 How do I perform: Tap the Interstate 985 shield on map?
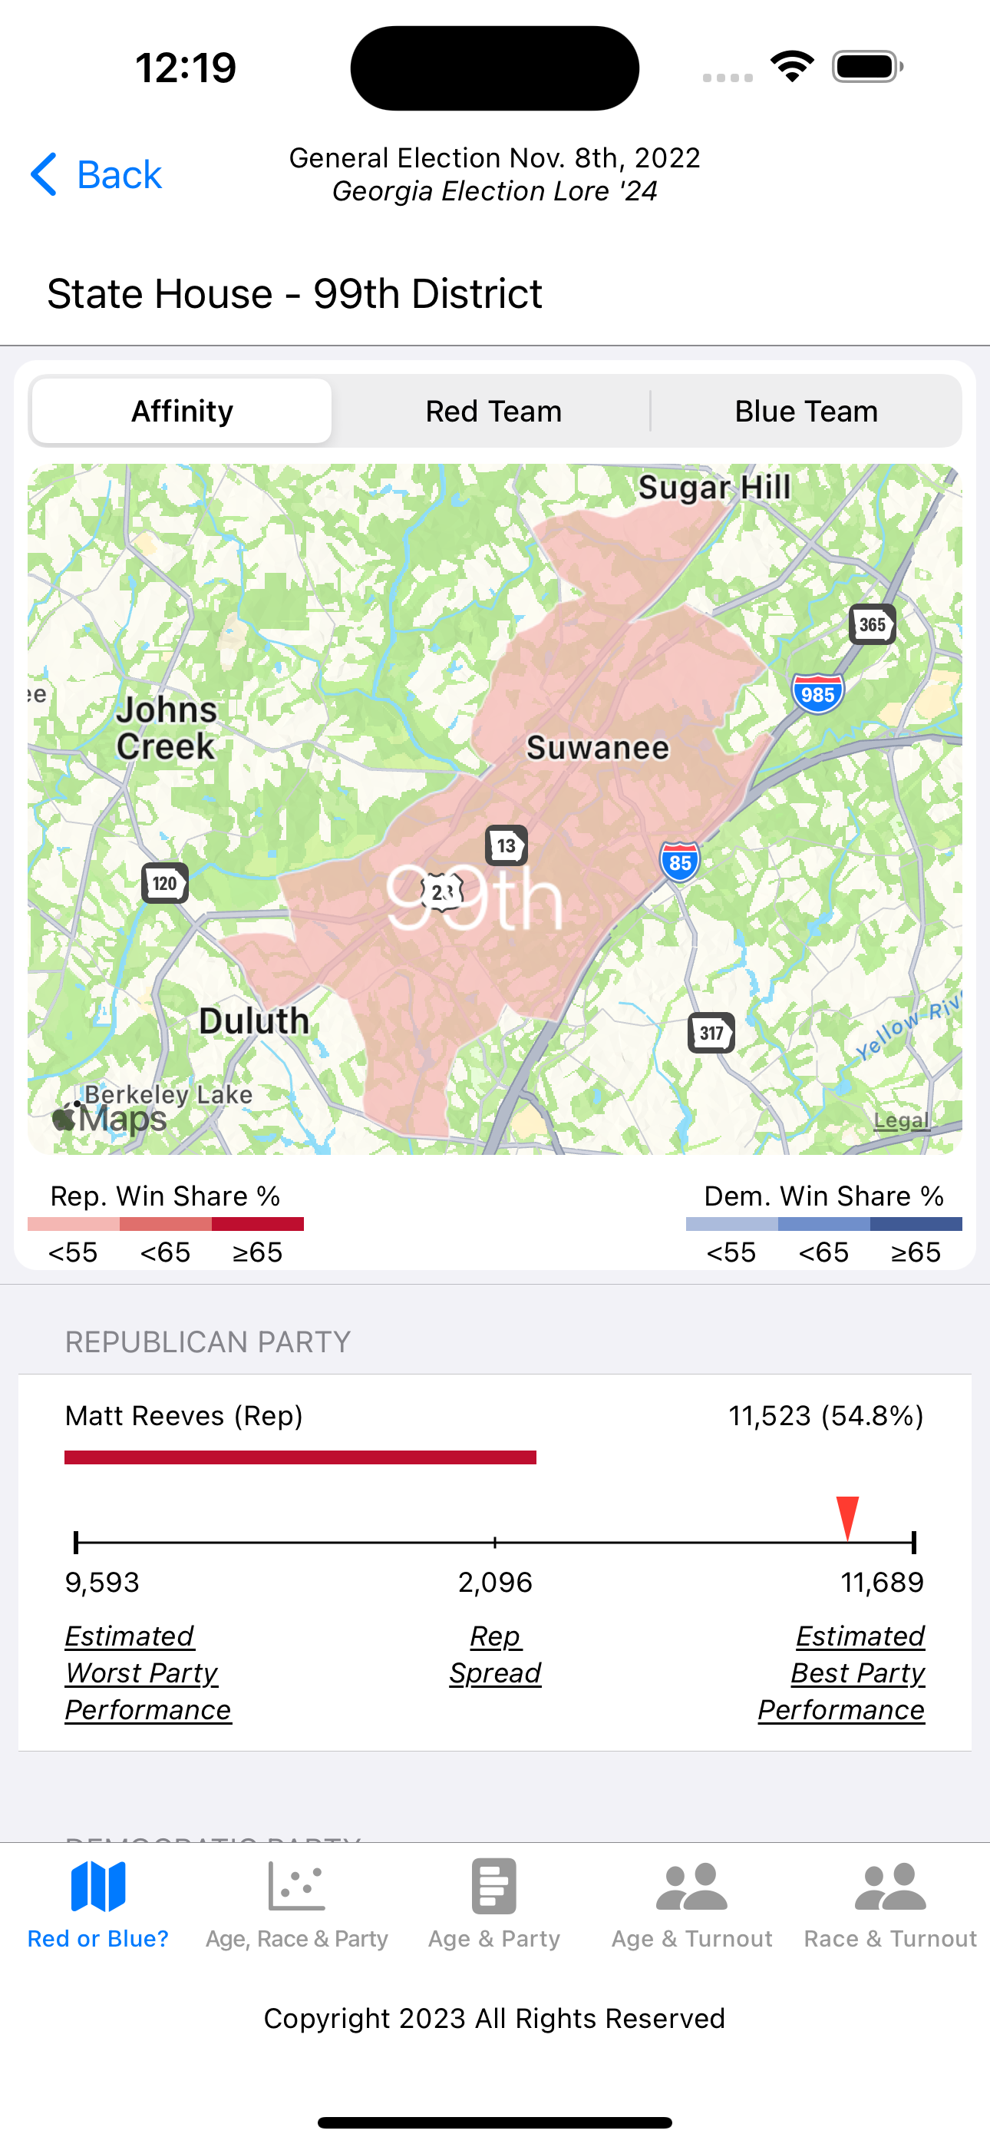(817, 693)
